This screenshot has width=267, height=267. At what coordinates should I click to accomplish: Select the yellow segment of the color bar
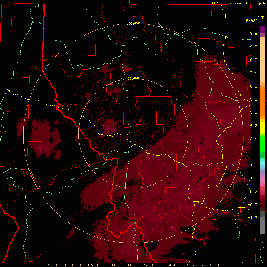262,127
